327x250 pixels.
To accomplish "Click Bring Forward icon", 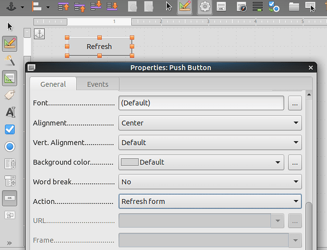I will click(80, 7).
